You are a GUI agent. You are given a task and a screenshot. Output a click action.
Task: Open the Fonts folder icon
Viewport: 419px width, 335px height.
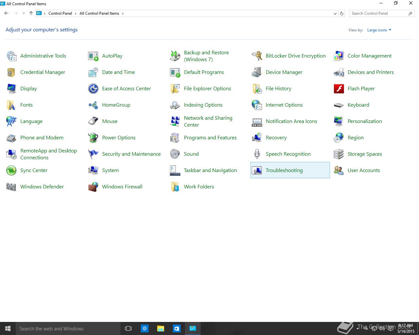(11, 105)
